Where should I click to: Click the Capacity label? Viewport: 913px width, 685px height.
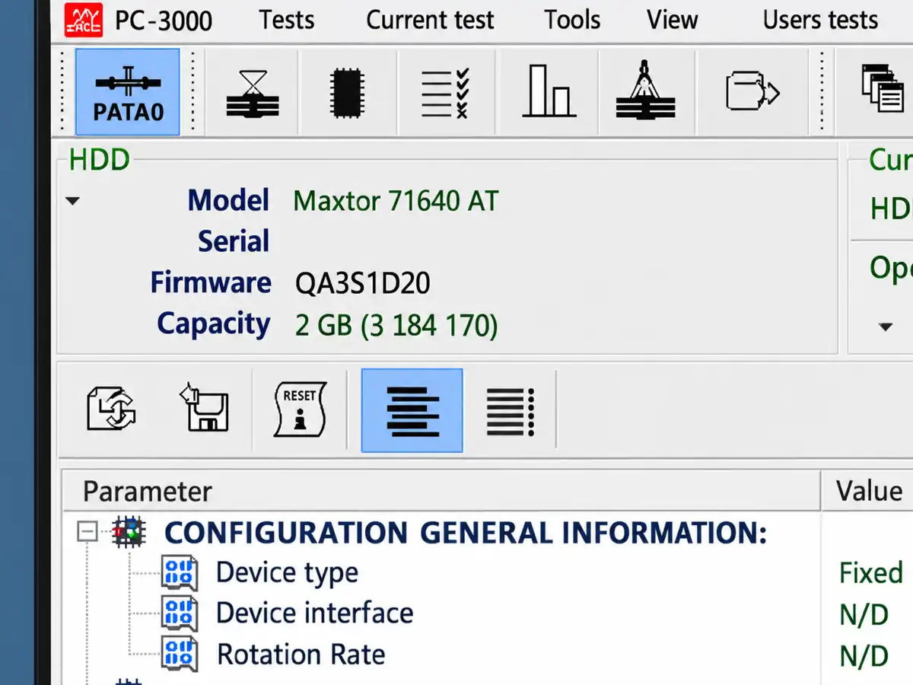pos(213,324)
